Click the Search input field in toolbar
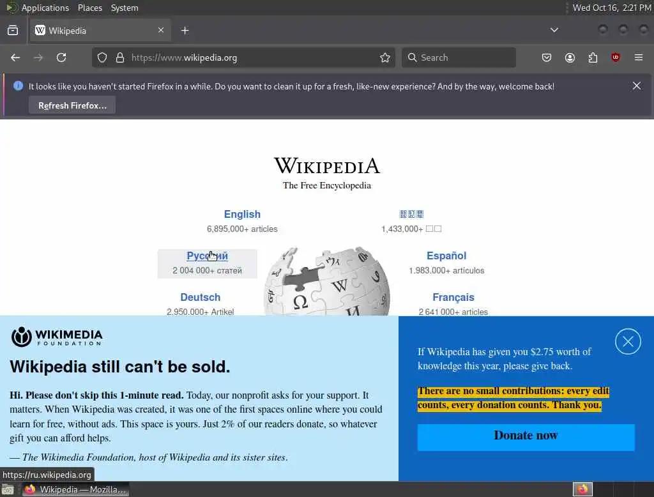Image resolution: width=654 pixels, height=497 pixels. pos(459,57)
